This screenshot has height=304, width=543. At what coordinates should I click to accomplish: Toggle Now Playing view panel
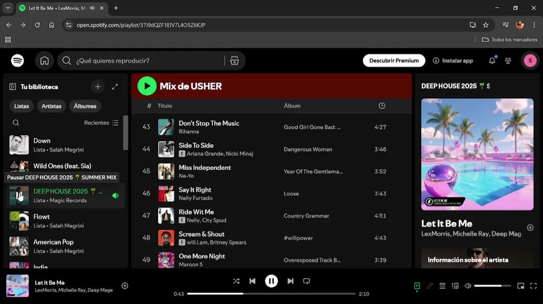click(417, 286)
